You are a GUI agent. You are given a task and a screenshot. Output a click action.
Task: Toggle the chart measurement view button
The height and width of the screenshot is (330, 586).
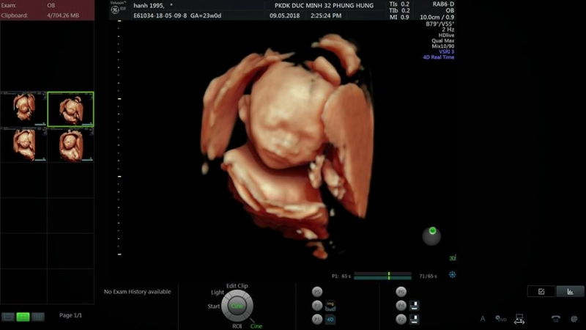[570, 291]
